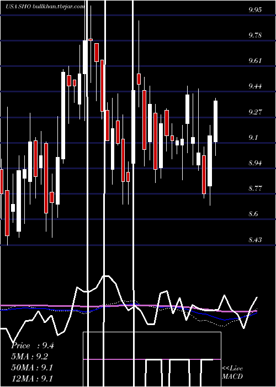Screen dimensions: 276x387
Task: Click the 8.6 price axis label
Action: [x=253, y=214]
